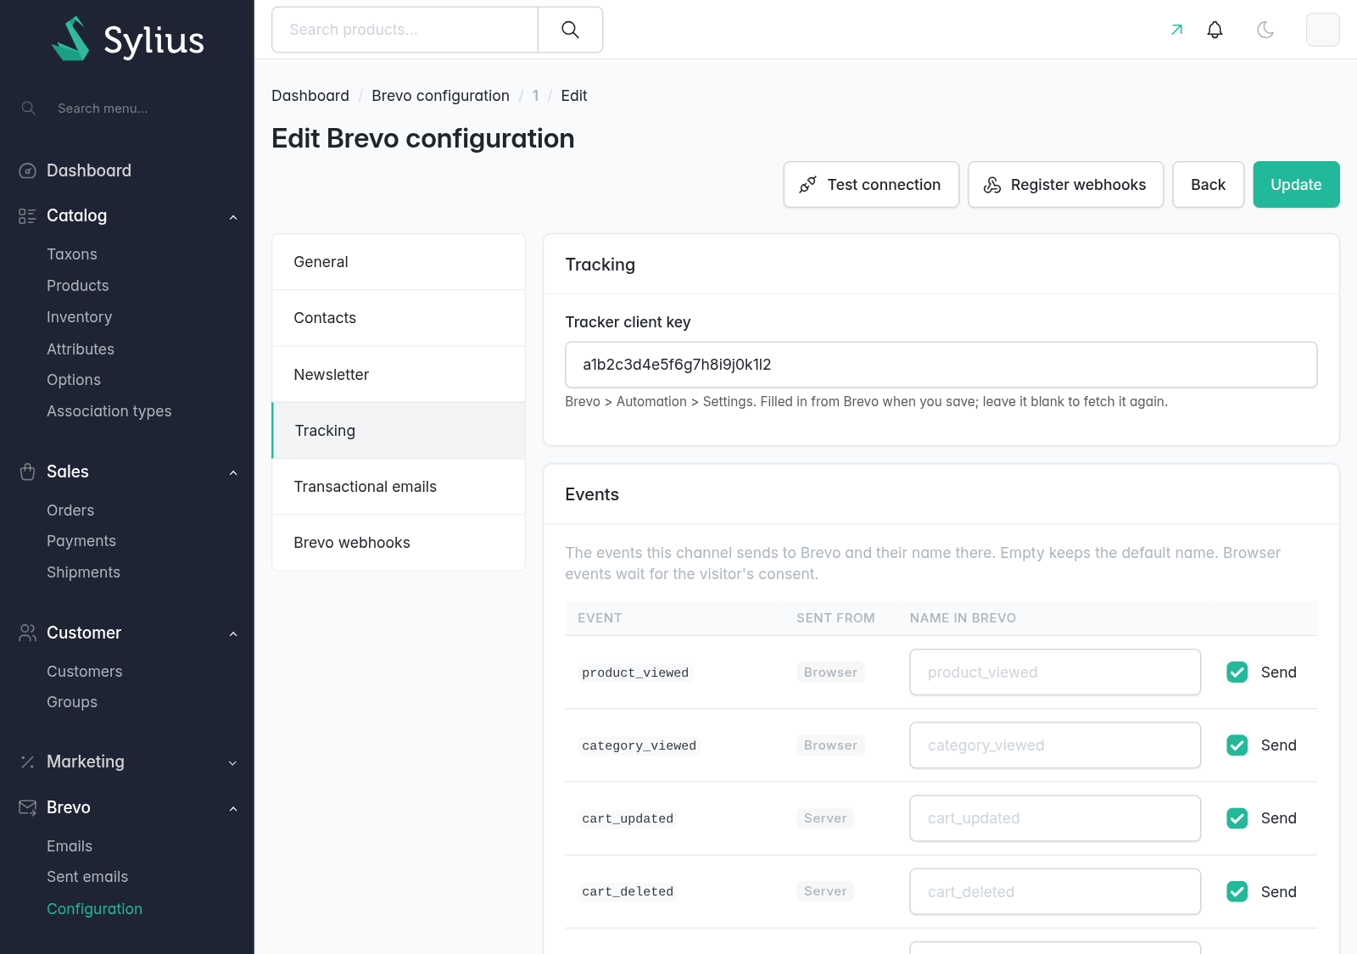Click the Dashboard gauge icon in sidebar
The image size is (1357, 954).
(x=27, y=170)
